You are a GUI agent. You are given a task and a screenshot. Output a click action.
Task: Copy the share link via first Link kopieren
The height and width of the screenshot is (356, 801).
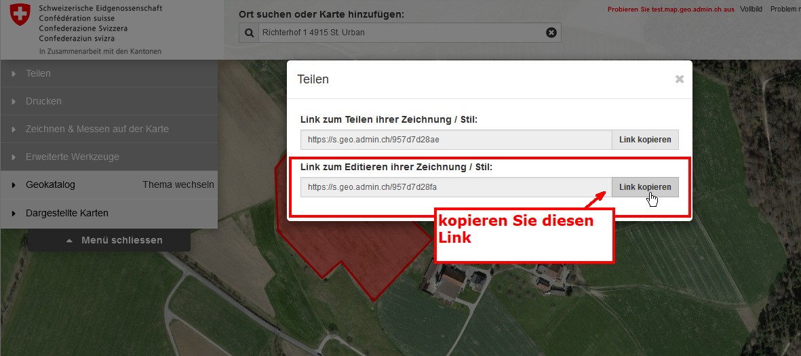pos(645,140)
